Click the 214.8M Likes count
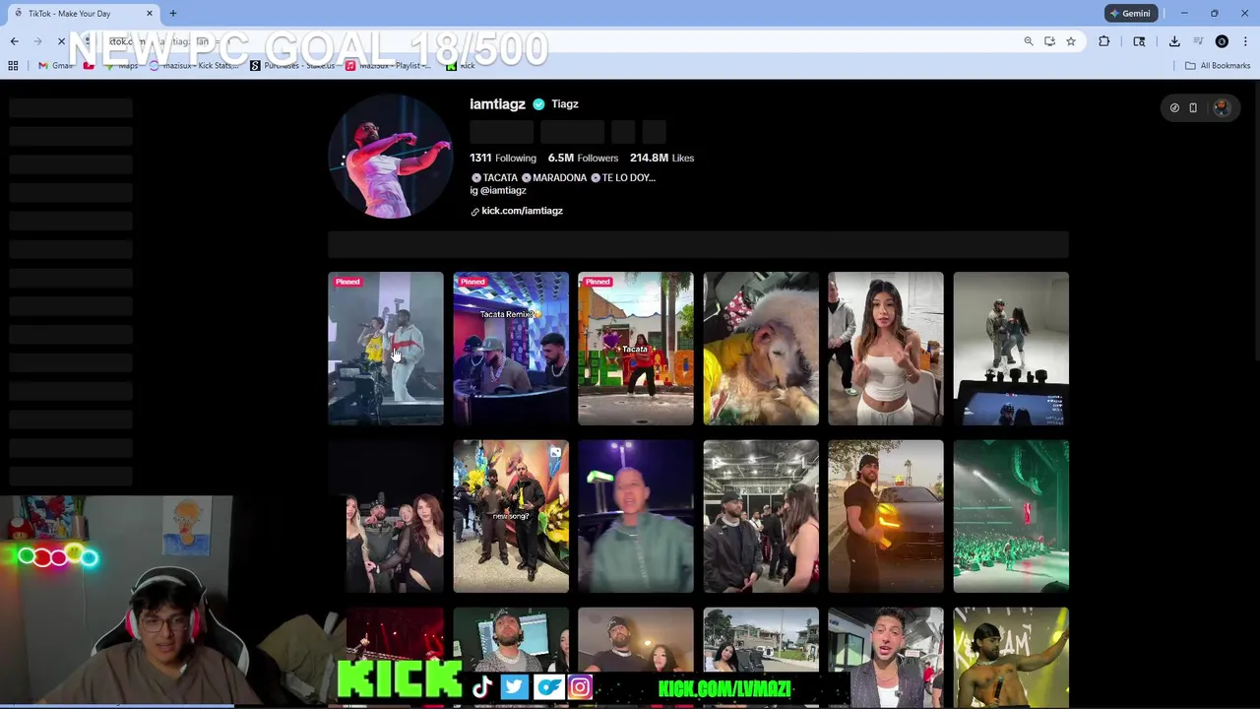Screen dimensions: 1260x709 tap(661, 158)
